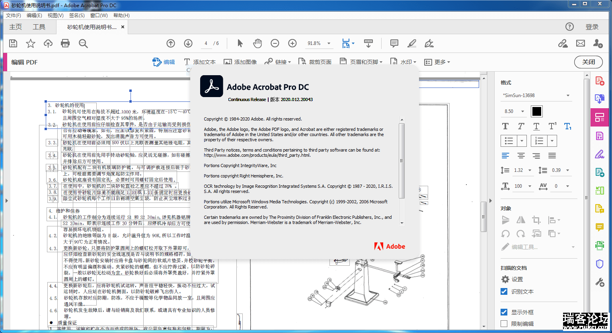Open the SimSun-13698 font dropdown
This screenshot has width=612, height=333.
(536, 95)
